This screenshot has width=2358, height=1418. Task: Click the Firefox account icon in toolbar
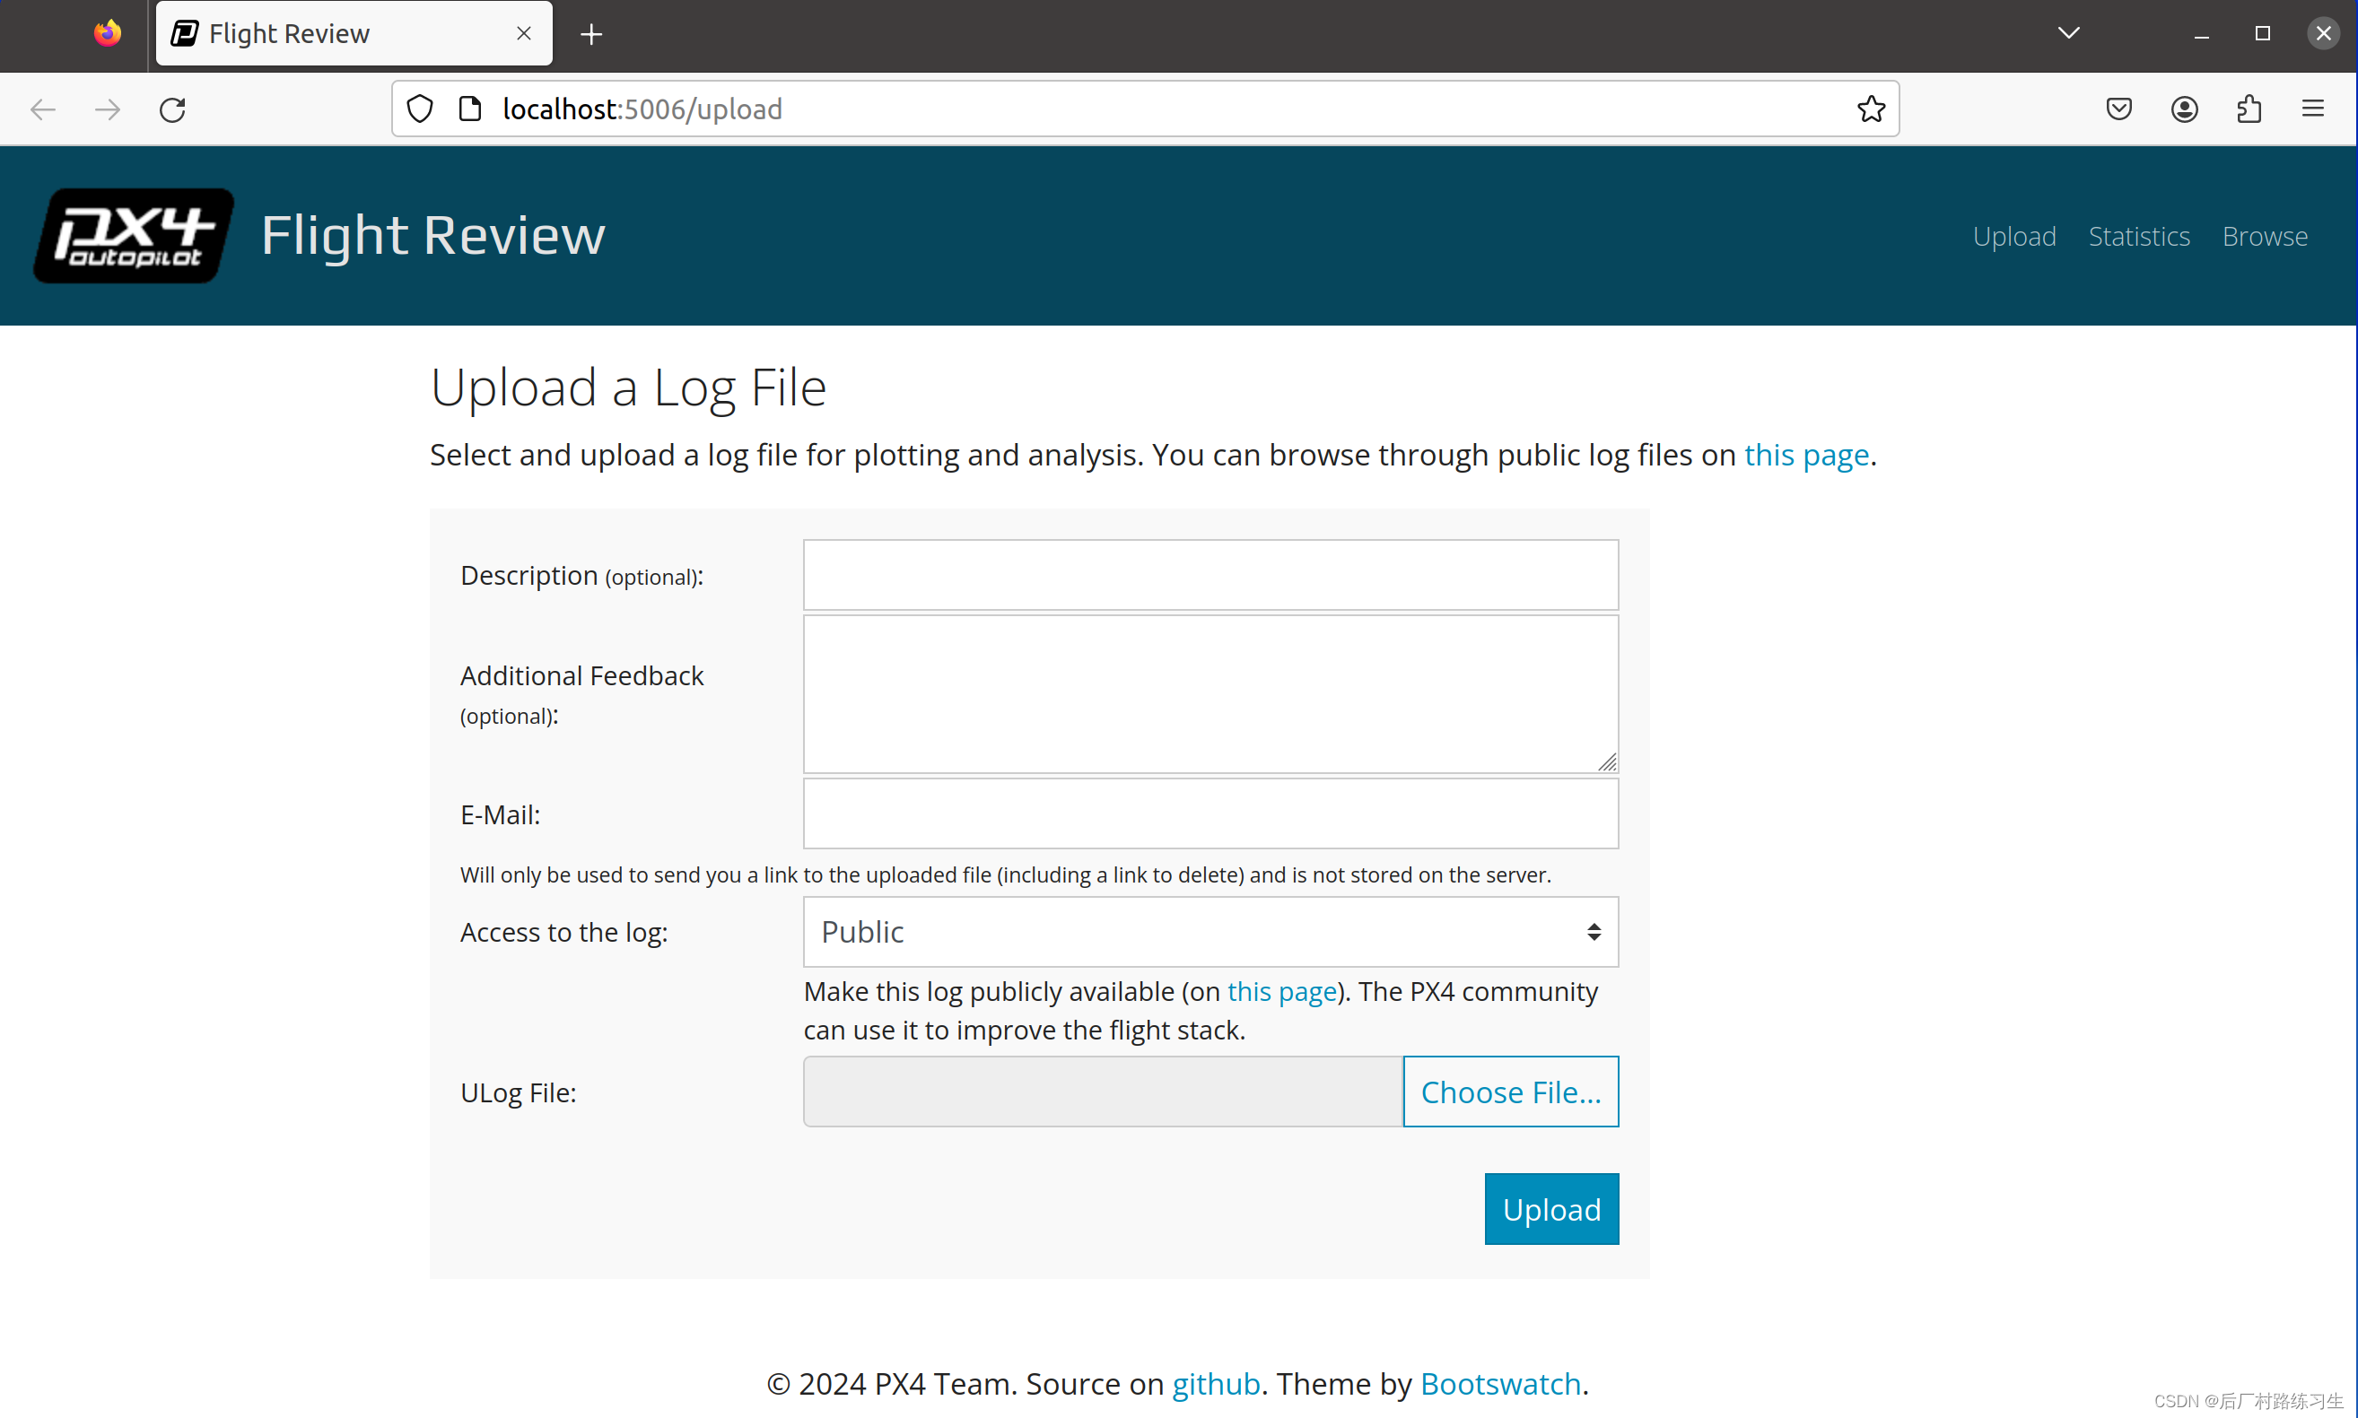pos(2185,109)
